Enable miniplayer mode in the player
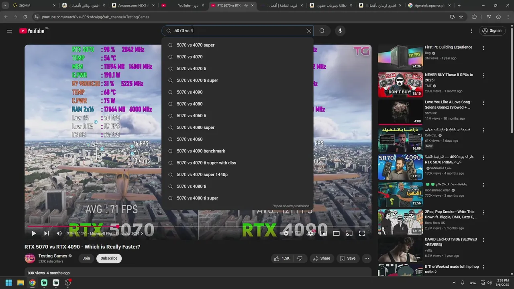 click(x=323, y=233)
